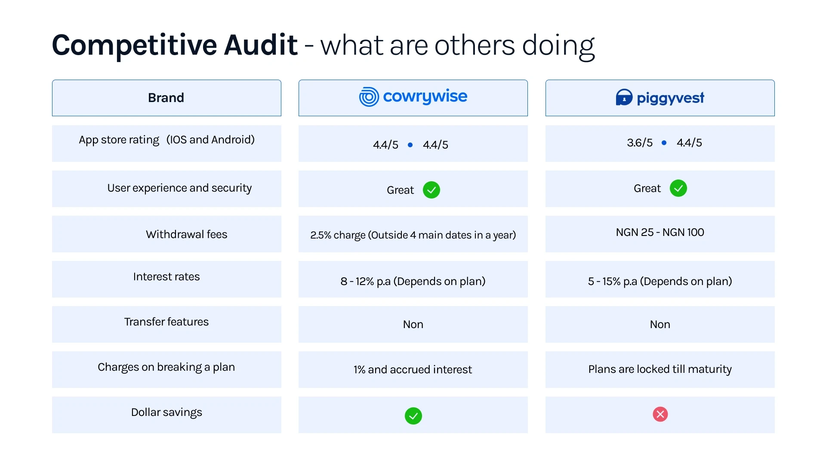This screenshot has height=465, width=826.
Task: Click blue dot between Cowrywise ratings
Action: pyautogui.click(x=410, y=145)
